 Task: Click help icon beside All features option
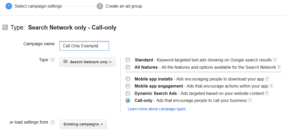pyautogui.click(x=279, y=67)
